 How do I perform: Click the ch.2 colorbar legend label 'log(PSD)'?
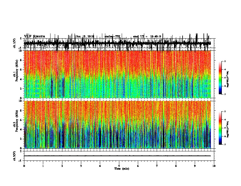(x=228, y=129)
